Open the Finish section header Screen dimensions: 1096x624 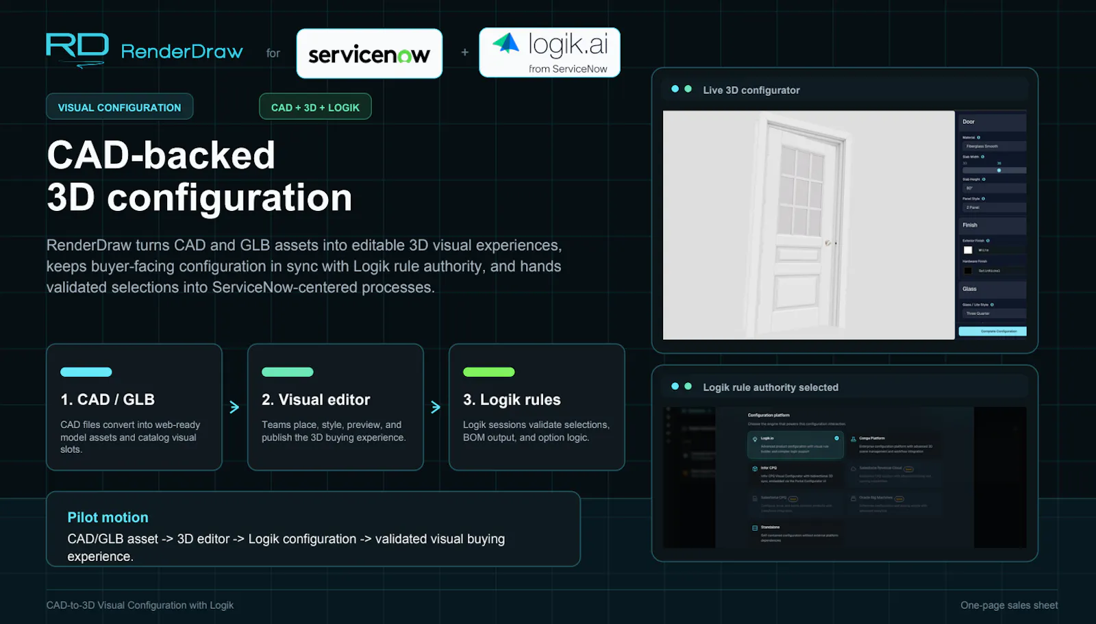click(x=993, y=225)
